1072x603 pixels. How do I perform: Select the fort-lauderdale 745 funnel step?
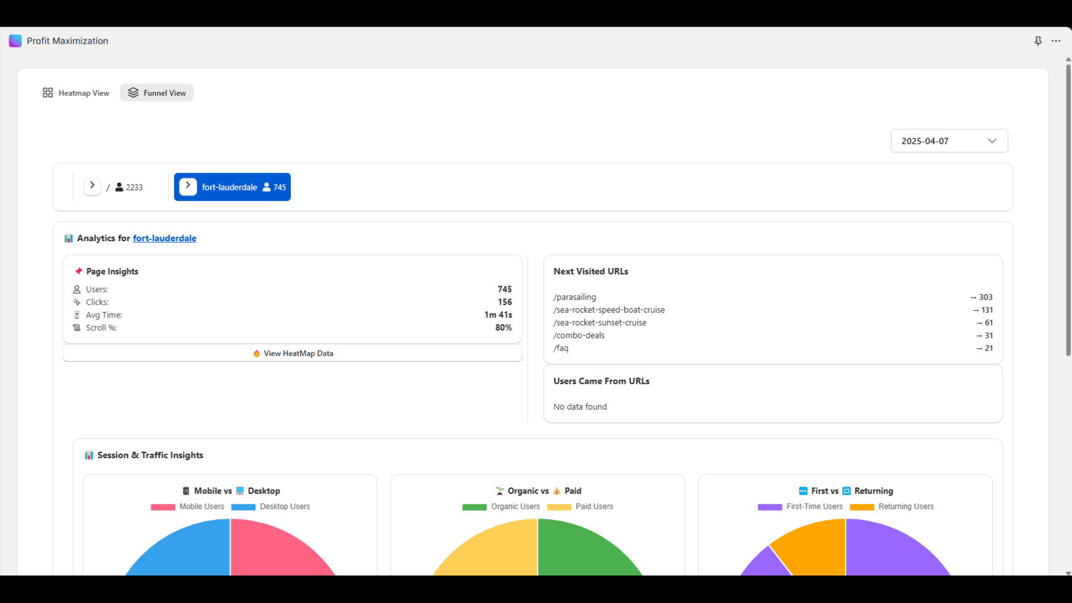tap(232, 187)
